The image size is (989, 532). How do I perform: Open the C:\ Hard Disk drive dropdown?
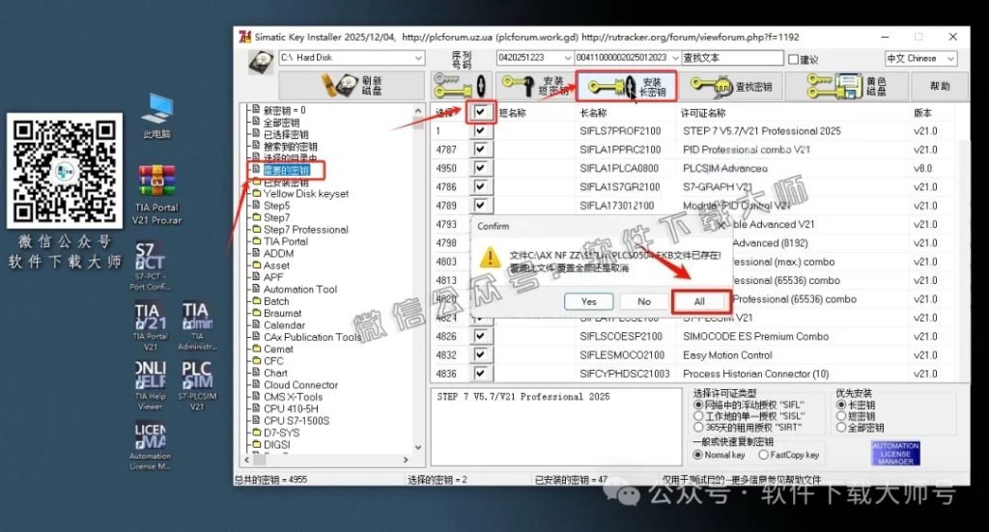click(x=418, y=58)
